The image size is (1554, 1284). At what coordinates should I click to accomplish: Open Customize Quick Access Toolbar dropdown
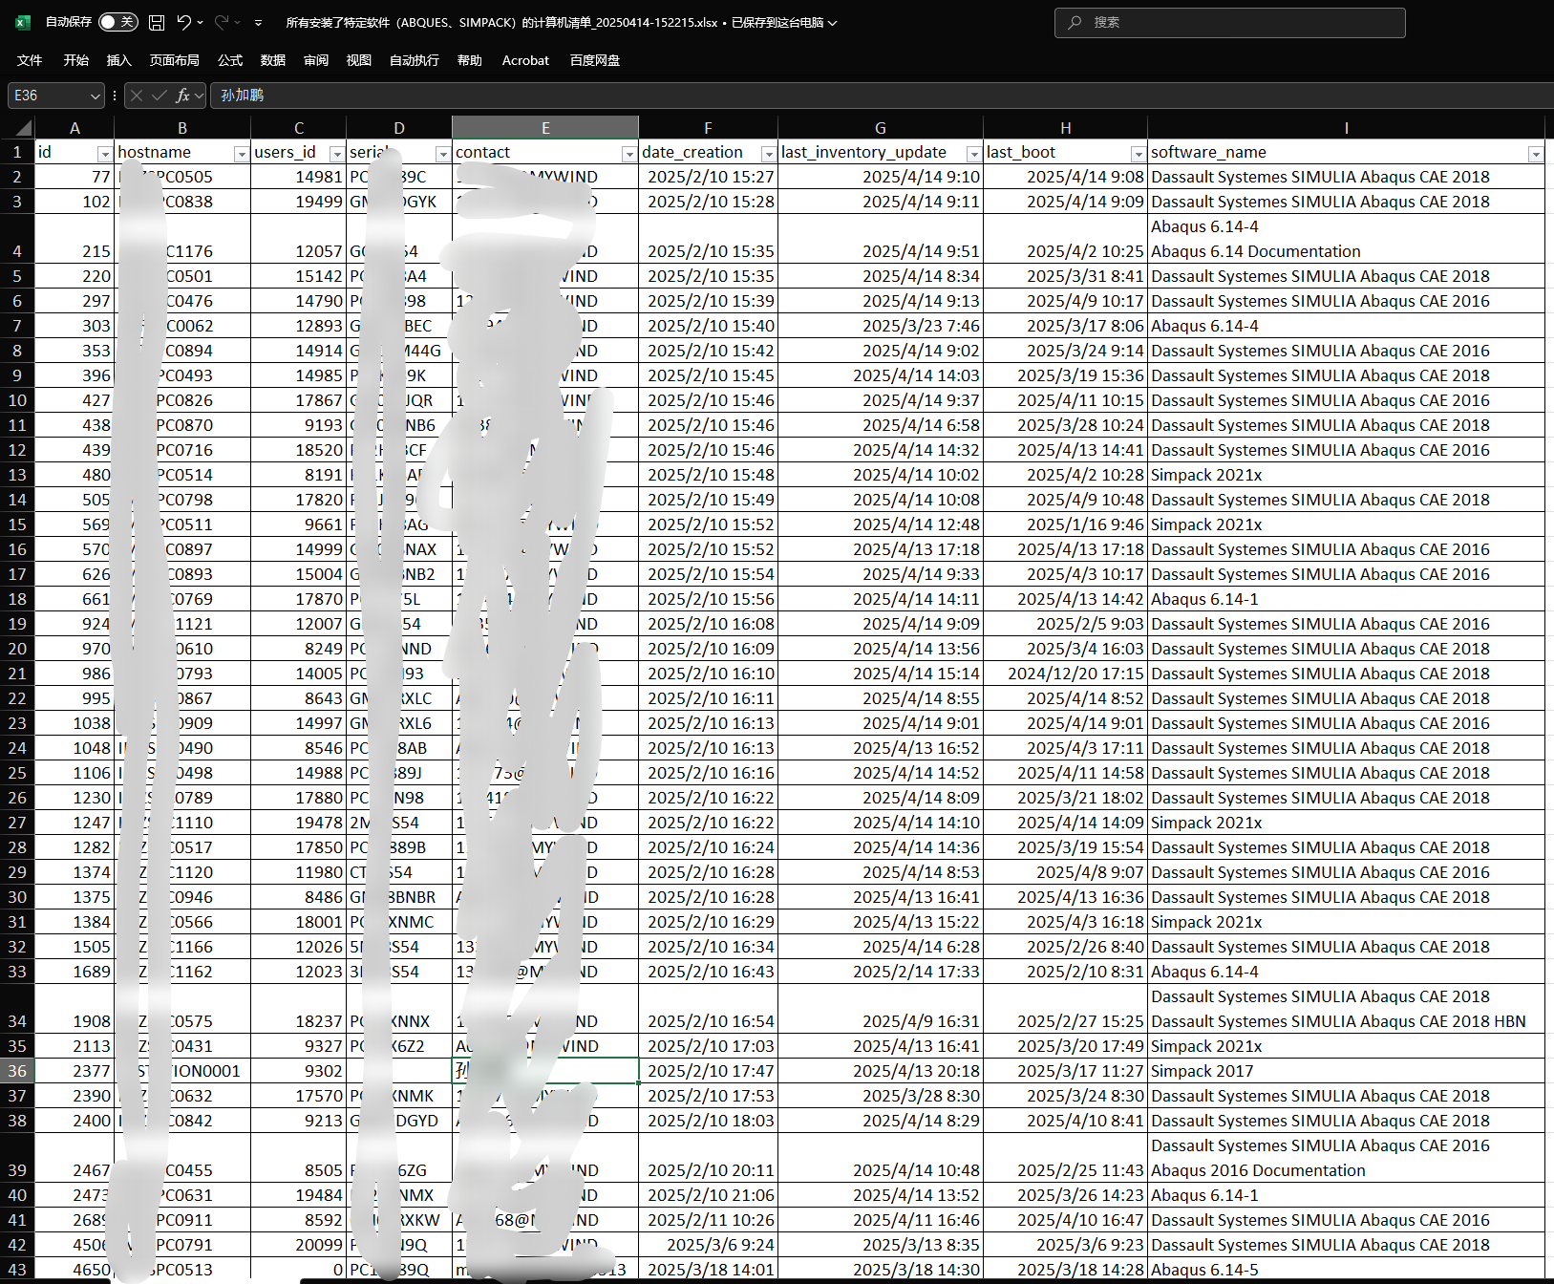click(x=258, y=22)
